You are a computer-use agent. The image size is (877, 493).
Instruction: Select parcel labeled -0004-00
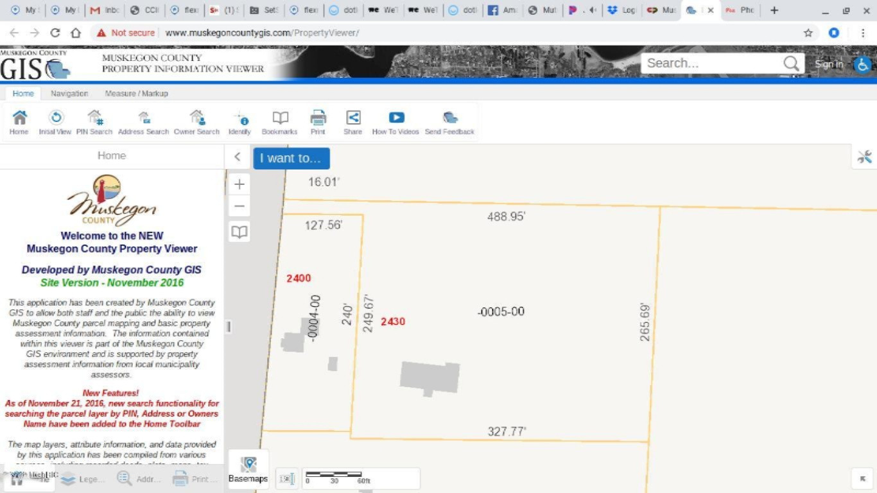[x=314, y=318]
